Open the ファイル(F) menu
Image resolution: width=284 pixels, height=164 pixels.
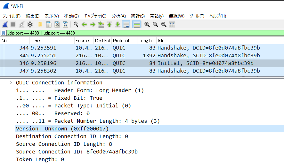(x=12, y=16)
